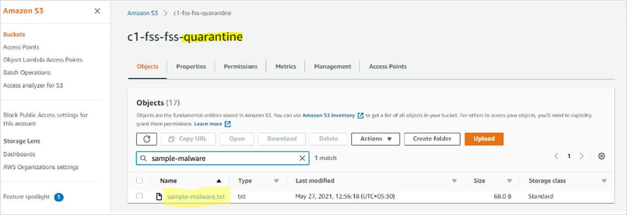Open AWS Organizations settings
Screen dimensions: 627x215
pos(41,167)
